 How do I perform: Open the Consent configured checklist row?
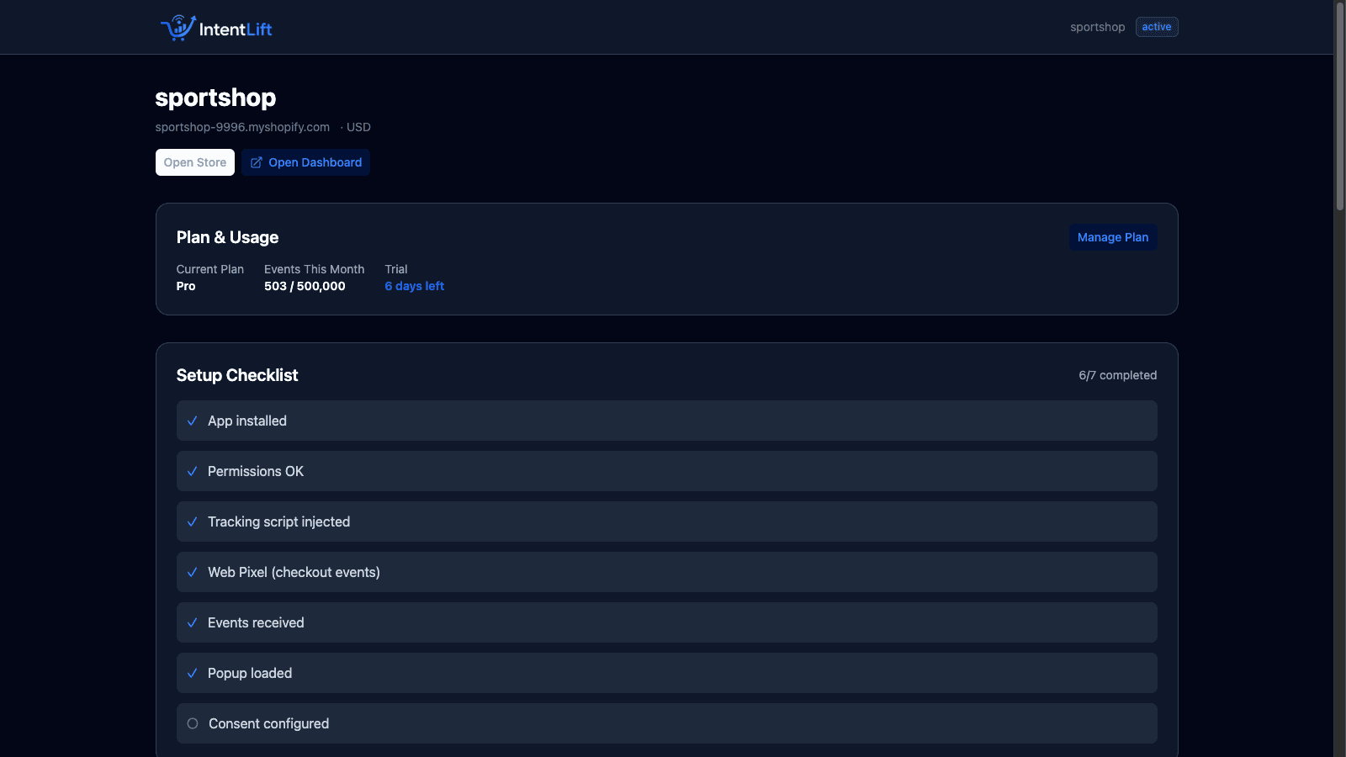coord(666,723)
